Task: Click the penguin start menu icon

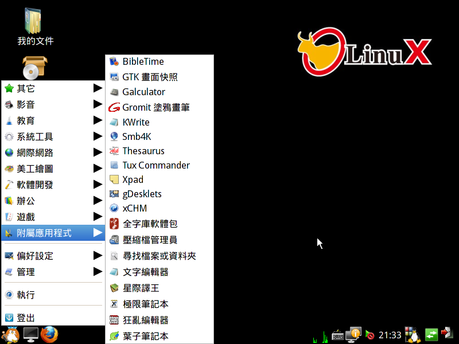Action: (x=10, y=334)
